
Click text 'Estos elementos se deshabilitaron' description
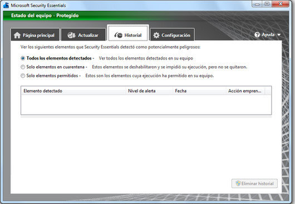169,67
